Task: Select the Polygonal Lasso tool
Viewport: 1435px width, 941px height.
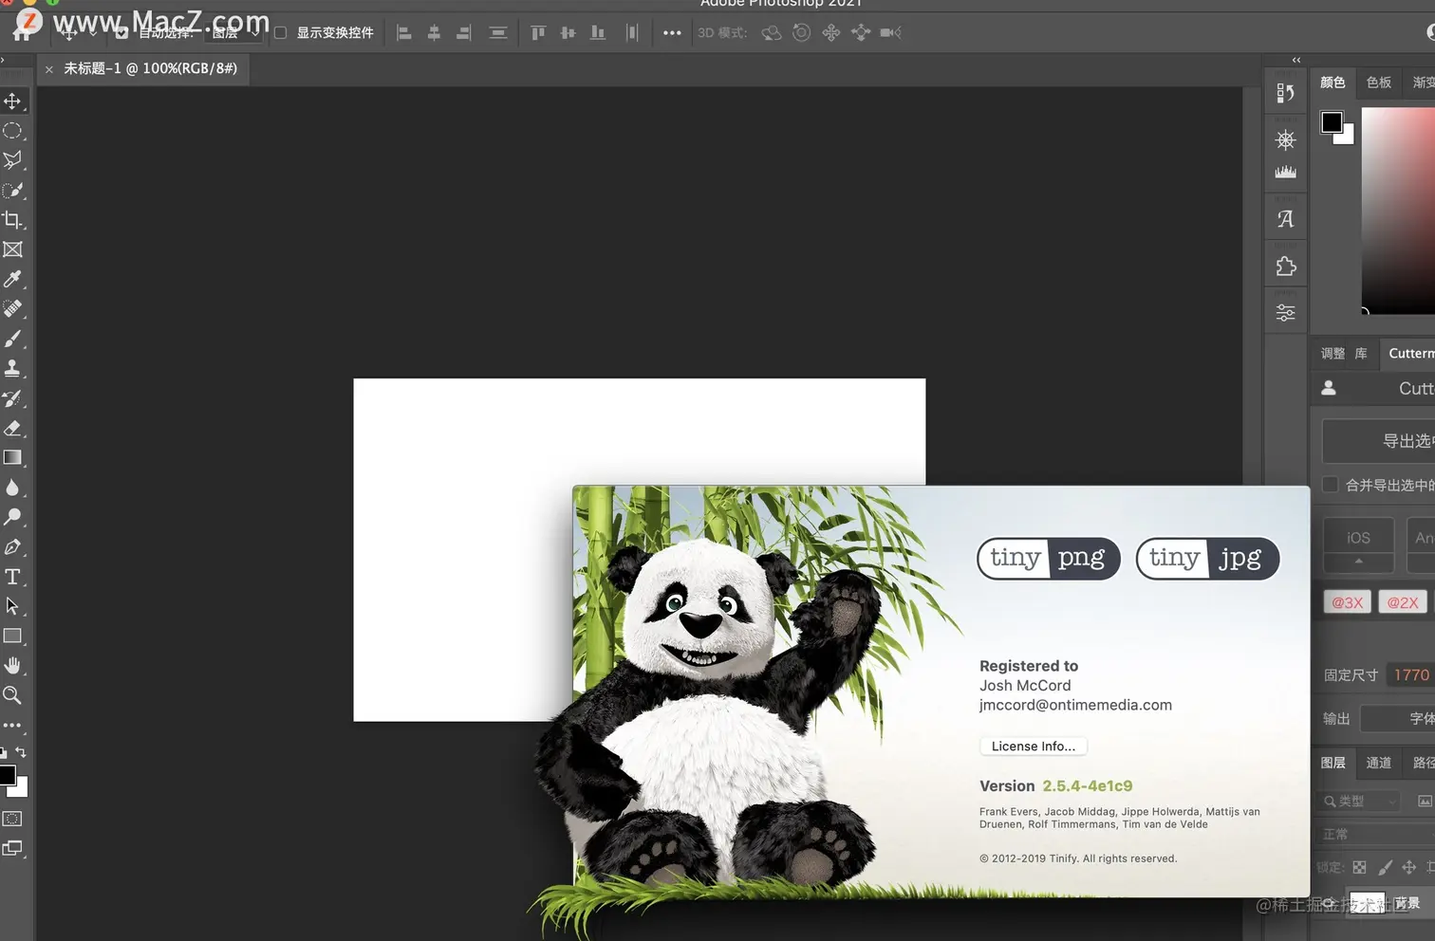Action: click(x=12, y=160)
